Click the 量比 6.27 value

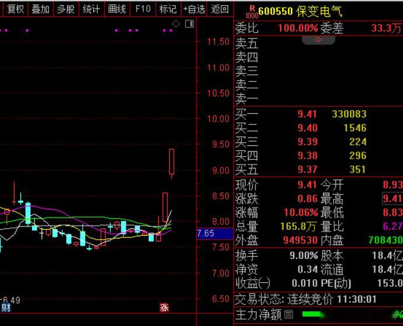pos(393,226)
